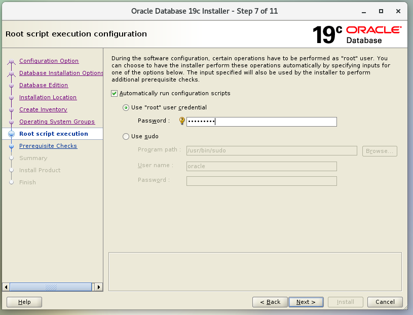Viewport: 413px width, 315px height.
Task: Focus the root Password input field
Action: 261,122
